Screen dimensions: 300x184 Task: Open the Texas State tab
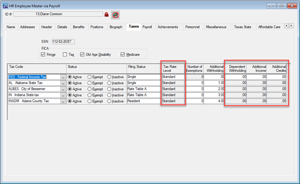click(x=243, y=27)
